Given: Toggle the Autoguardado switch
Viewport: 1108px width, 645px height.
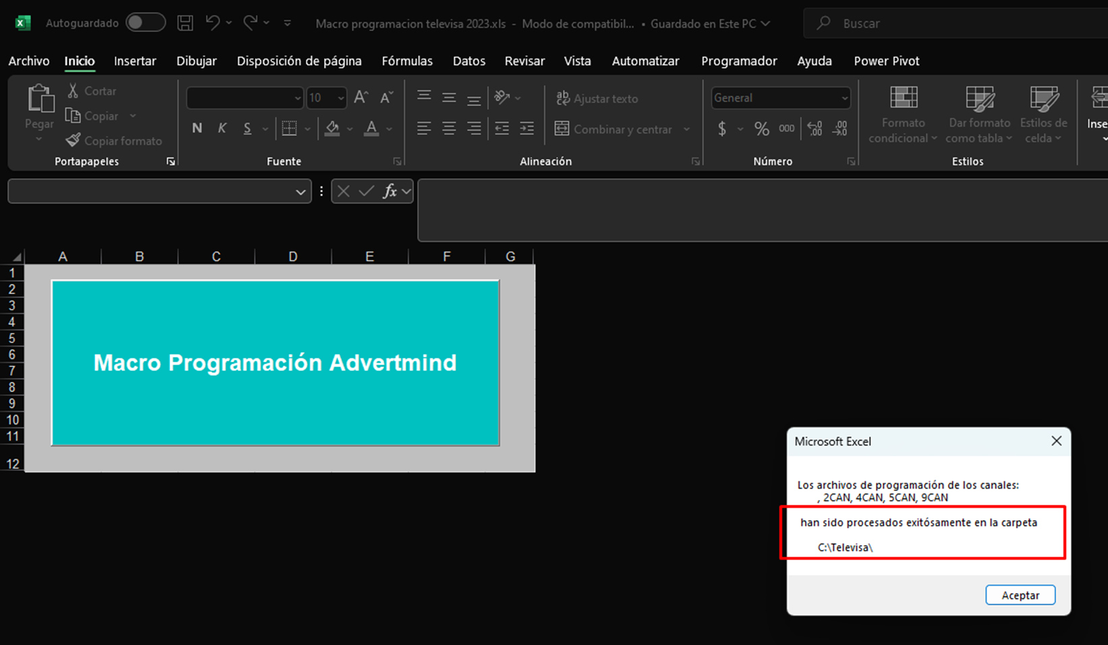Looking at the screenshot, I should click(x=146, y=23).
